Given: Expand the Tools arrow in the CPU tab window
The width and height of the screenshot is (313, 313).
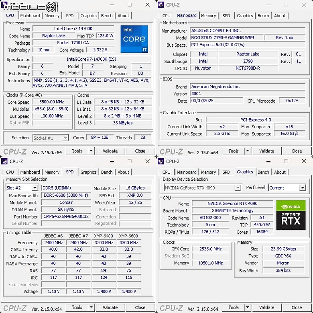Looking at the screenshot, I should pos(91,151).
